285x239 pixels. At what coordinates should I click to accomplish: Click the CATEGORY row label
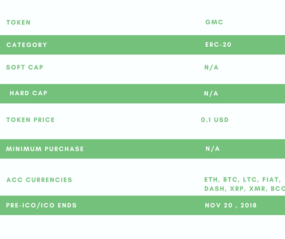[x=27, y=45]
